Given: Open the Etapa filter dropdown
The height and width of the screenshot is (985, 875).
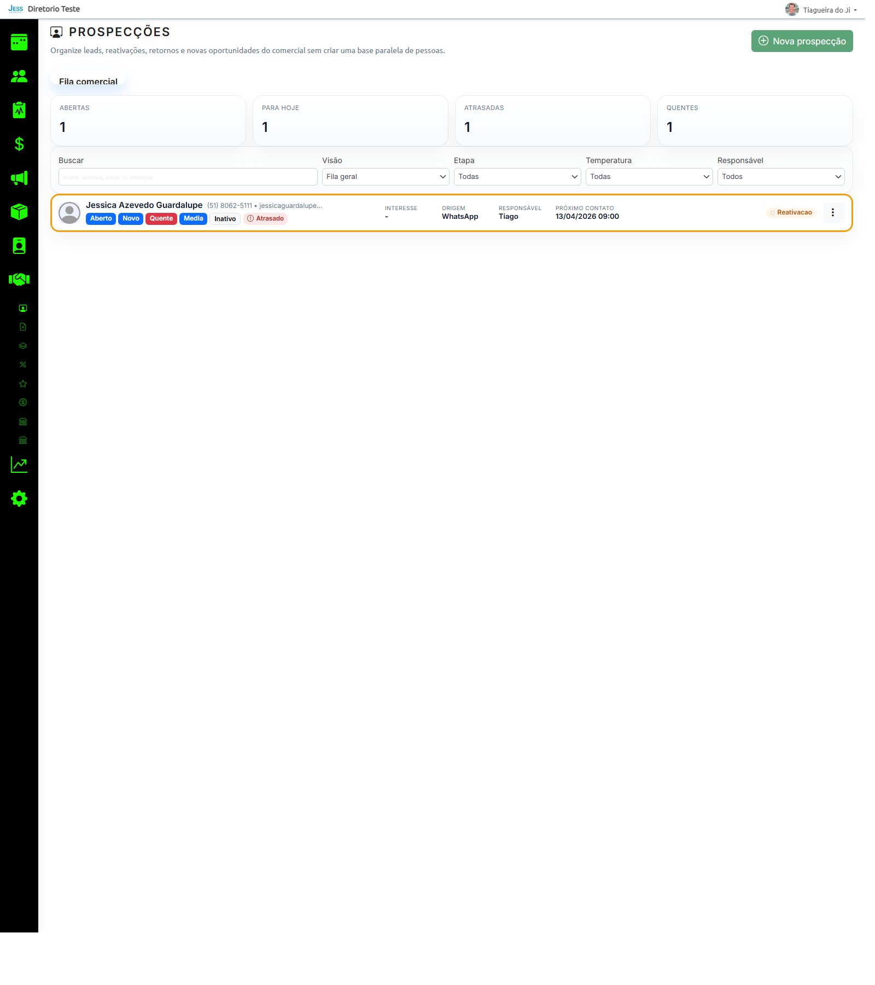Looking at the screenshot, I should 517,177.
